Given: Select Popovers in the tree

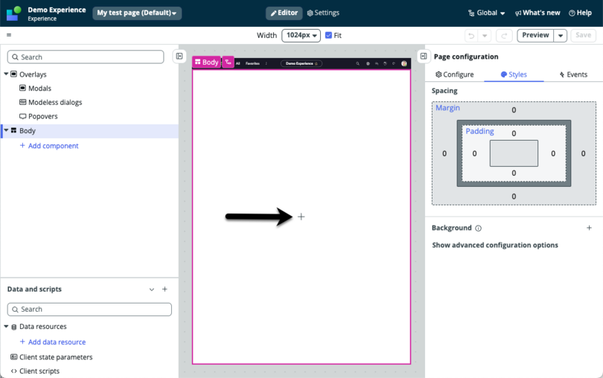Looking at the screenshot, I should point(42,116).
